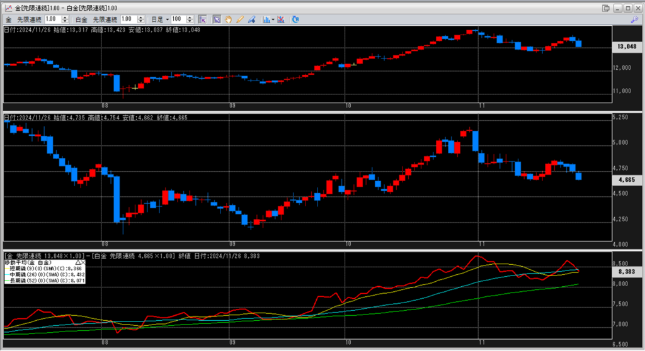This screenshot has height=351, width=645.
Task: Toggle the crosshair cursor display button
Action: (x=202, y=19)
